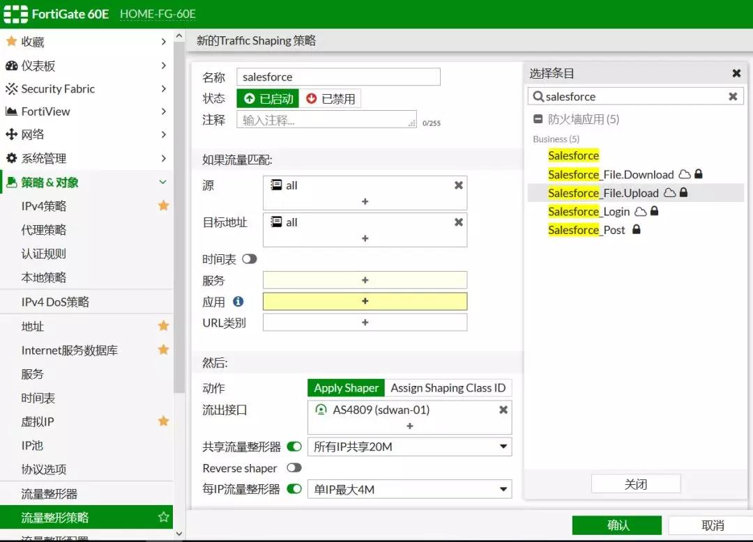The width and height of the screenshot is (753, 542).
Task: Toggle the 共享流量整形器 switch
Action: tap(294, 447)
